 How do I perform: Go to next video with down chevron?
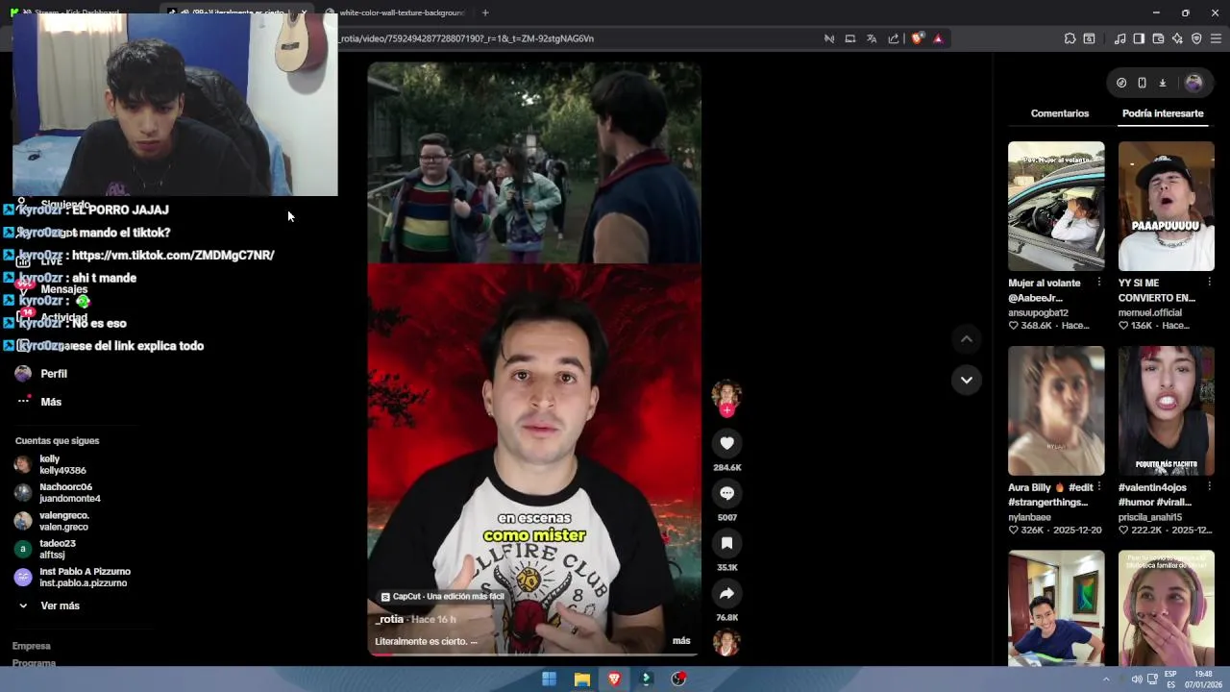pos(967,380)
